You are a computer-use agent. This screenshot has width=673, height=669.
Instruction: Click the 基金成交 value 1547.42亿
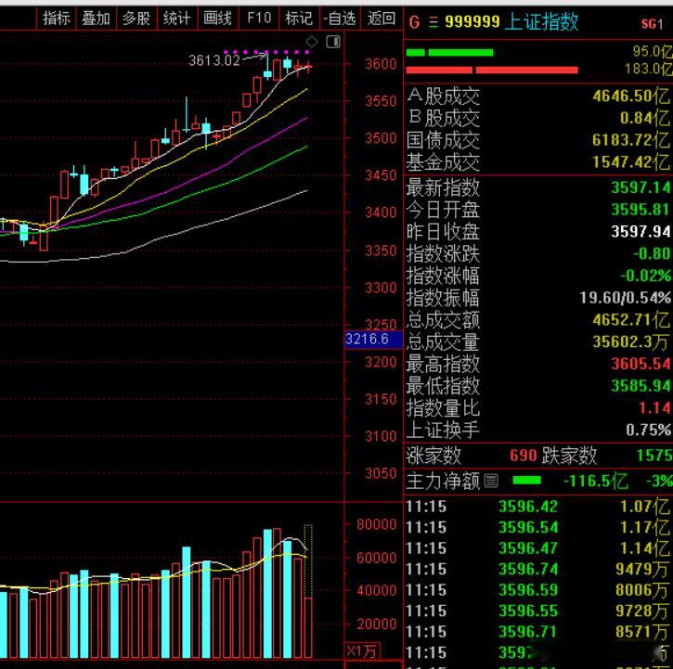tap(631, 162)
